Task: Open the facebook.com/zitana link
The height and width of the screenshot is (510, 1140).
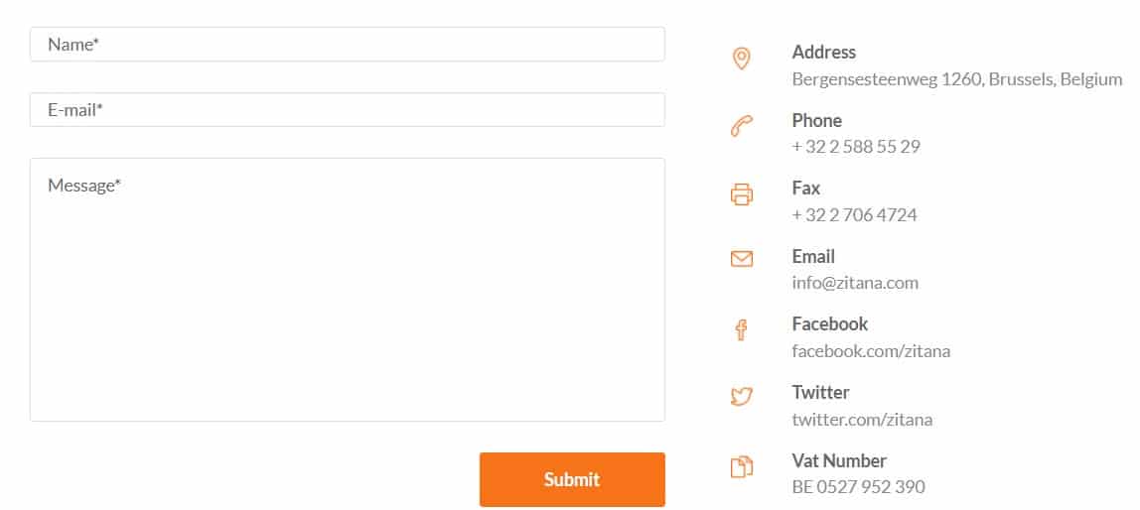Action: pos(871,351)
